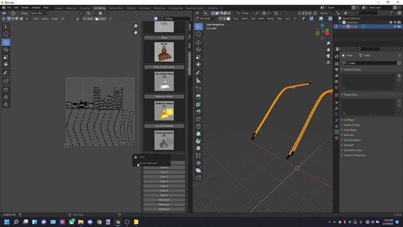
Task: Open the File menu
Action: [9, 8]
